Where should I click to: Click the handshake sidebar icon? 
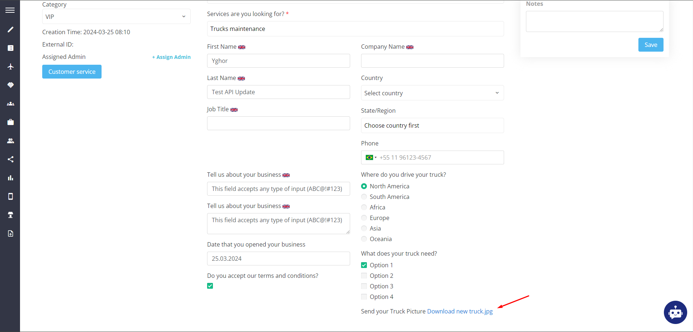11,85
